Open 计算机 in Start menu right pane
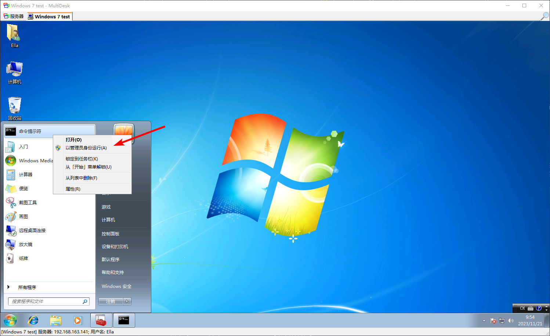The width and height of the screenshot is (550, 336). 123,220
